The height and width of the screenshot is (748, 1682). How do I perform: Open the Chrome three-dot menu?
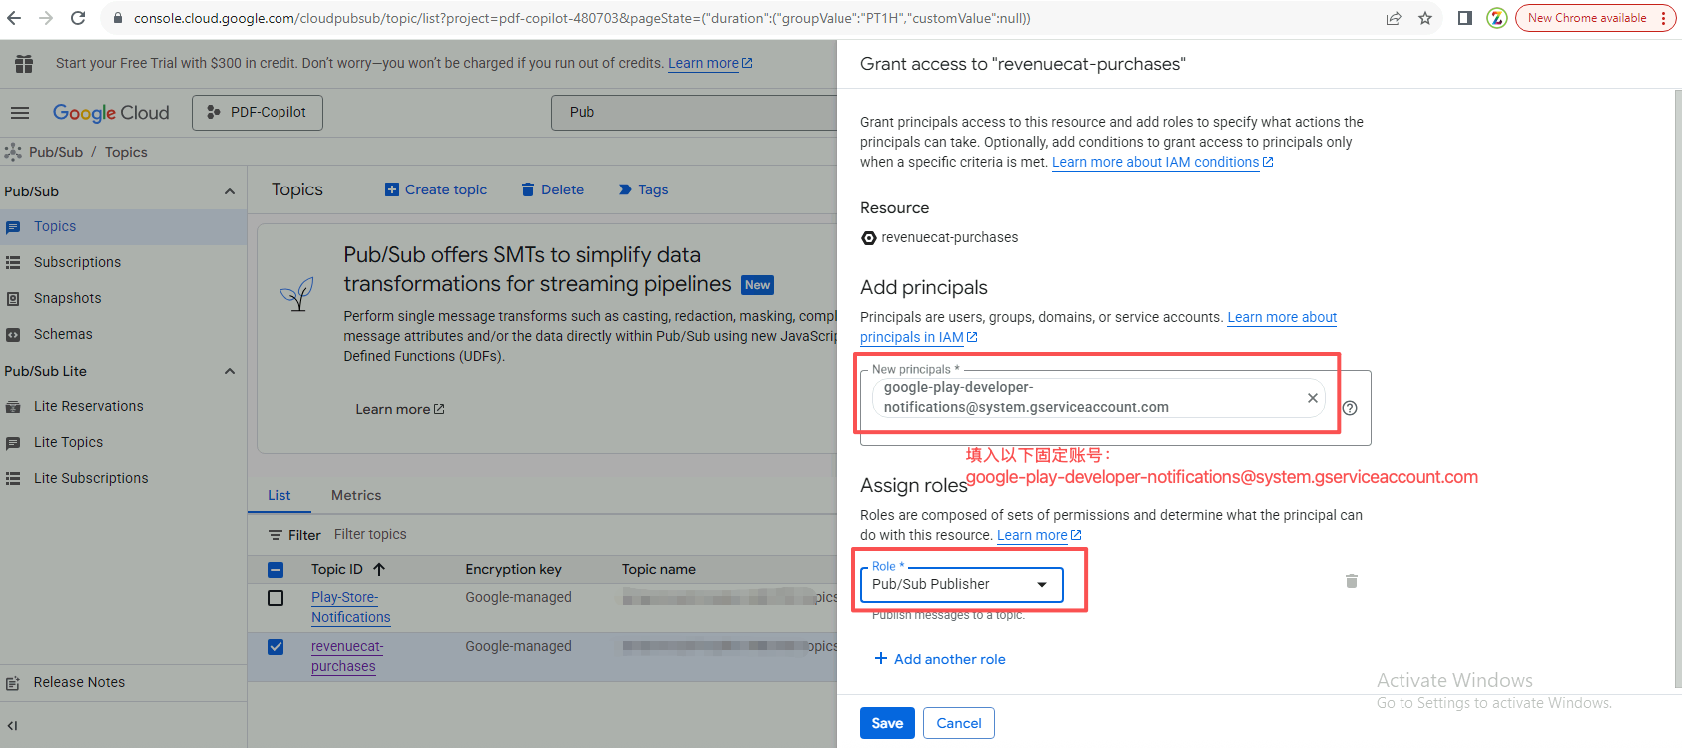pyautogui.click(x=1663, y=18)
